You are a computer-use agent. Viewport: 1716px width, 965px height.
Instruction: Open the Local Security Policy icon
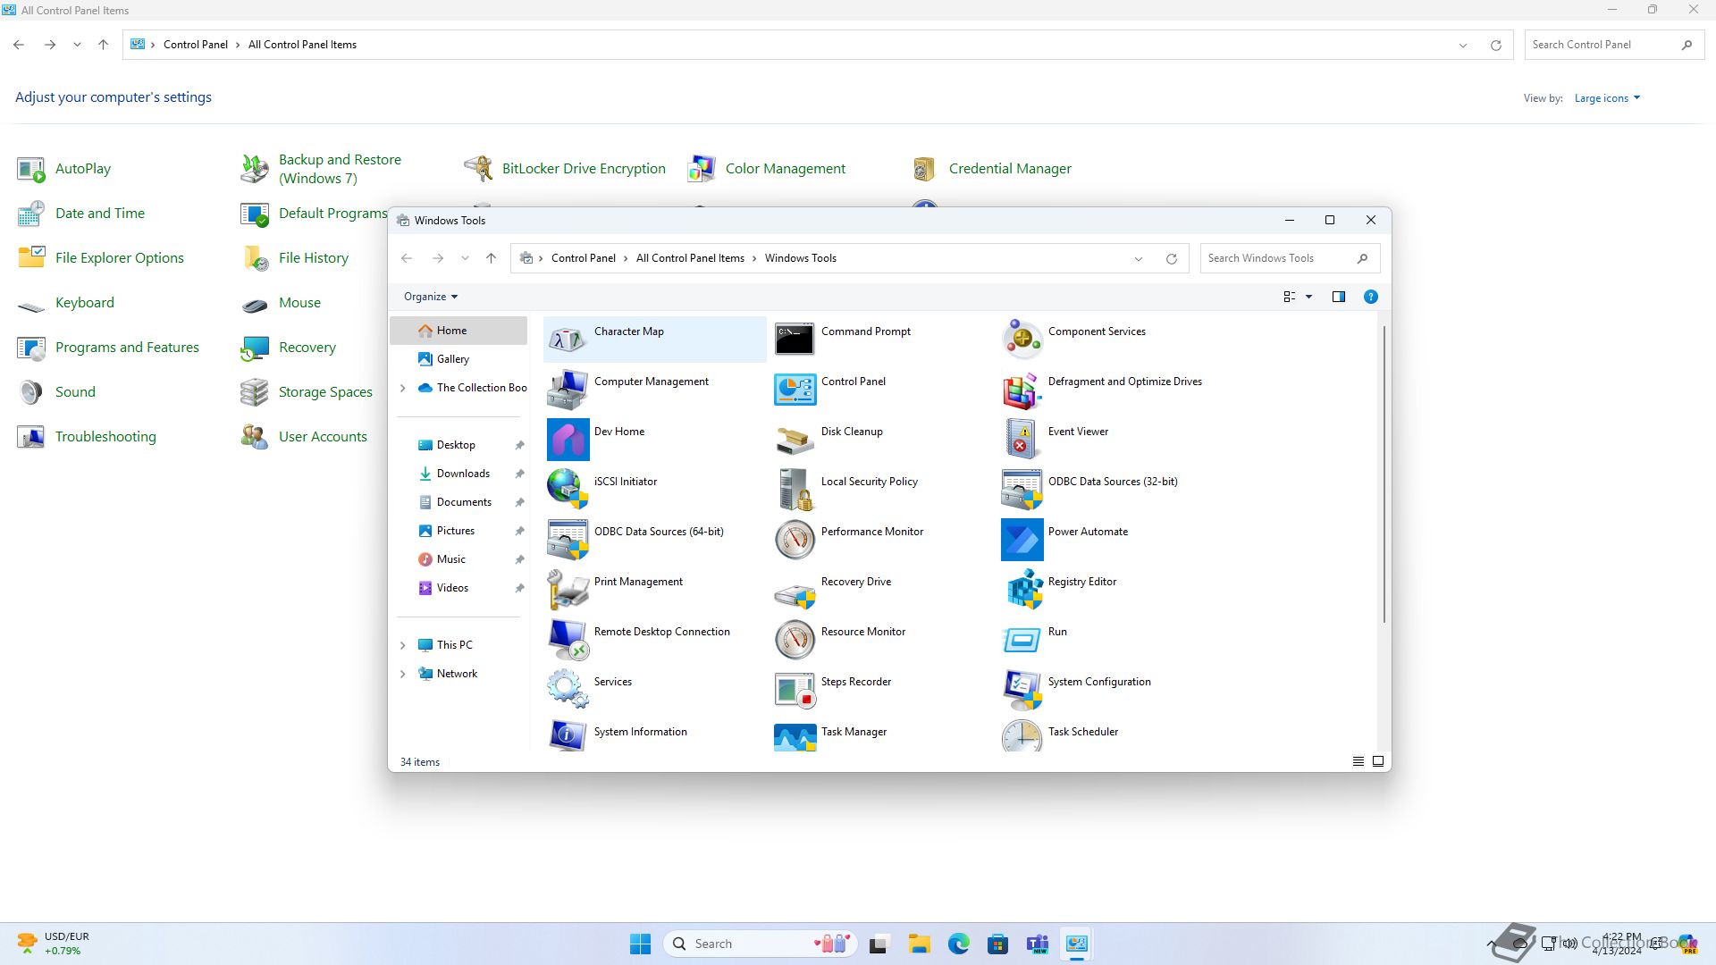click(x=795, y=490)
